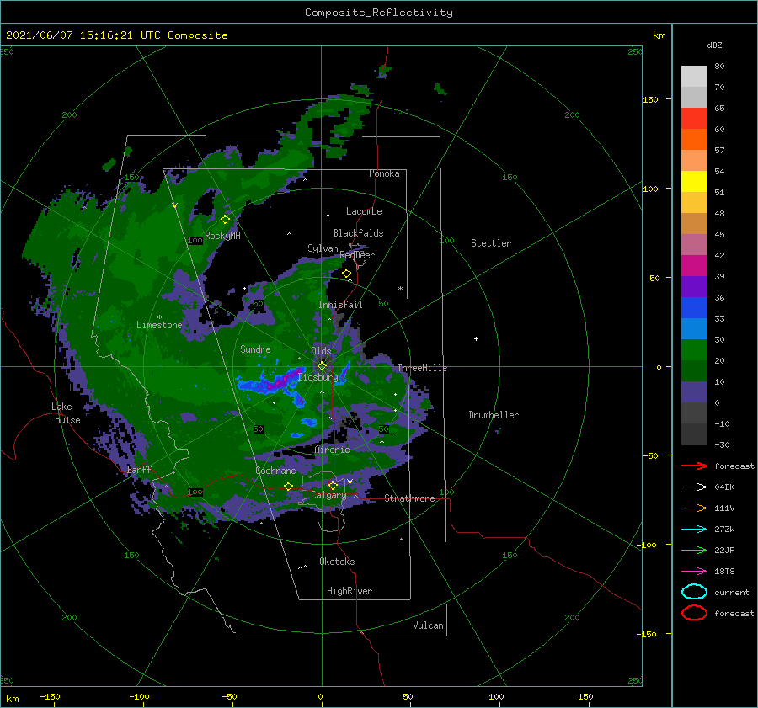Image resolution: width=758 pixels, height=708 pixels.
Task: Click the Banff label
Action: tap(139, 469)
